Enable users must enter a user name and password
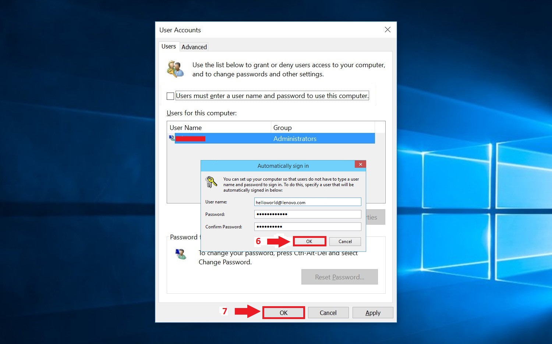This screenshot has height=344, width=552. click(x=170, y=96)
